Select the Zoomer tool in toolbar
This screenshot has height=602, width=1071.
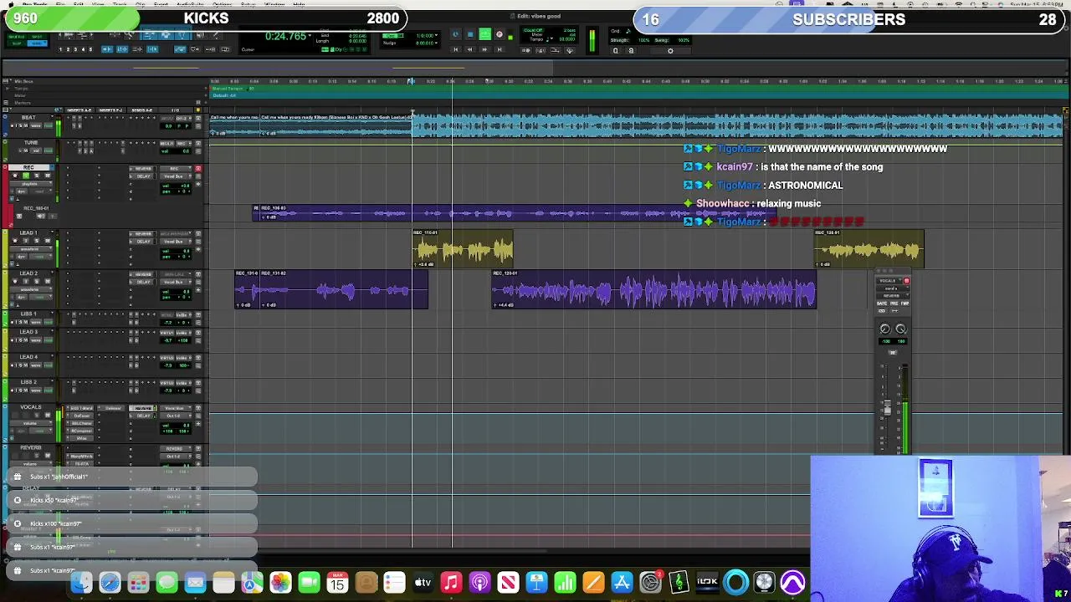130,34
